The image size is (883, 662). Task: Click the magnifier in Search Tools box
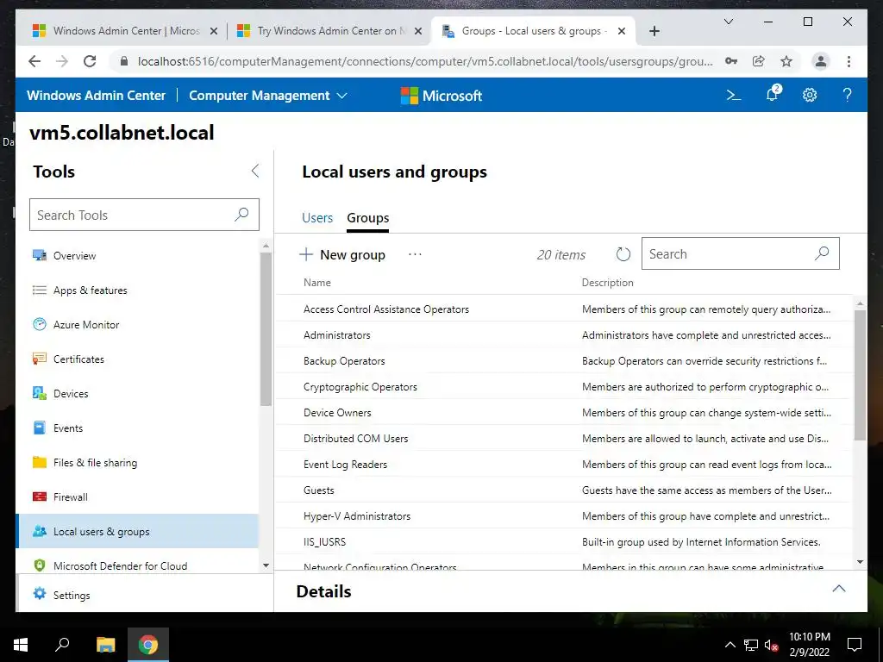(x=241, y=215)
